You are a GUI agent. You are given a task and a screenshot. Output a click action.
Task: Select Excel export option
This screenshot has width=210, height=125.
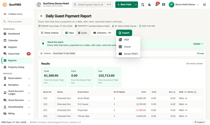(128, 47)
